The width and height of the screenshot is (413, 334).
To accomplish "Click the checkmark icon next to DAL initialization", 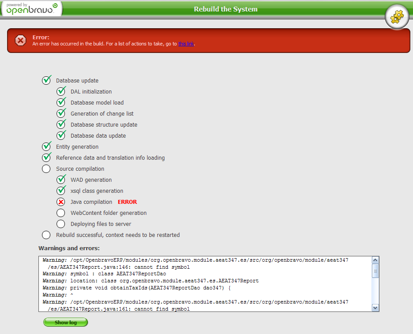I will (x=61, y=91).
